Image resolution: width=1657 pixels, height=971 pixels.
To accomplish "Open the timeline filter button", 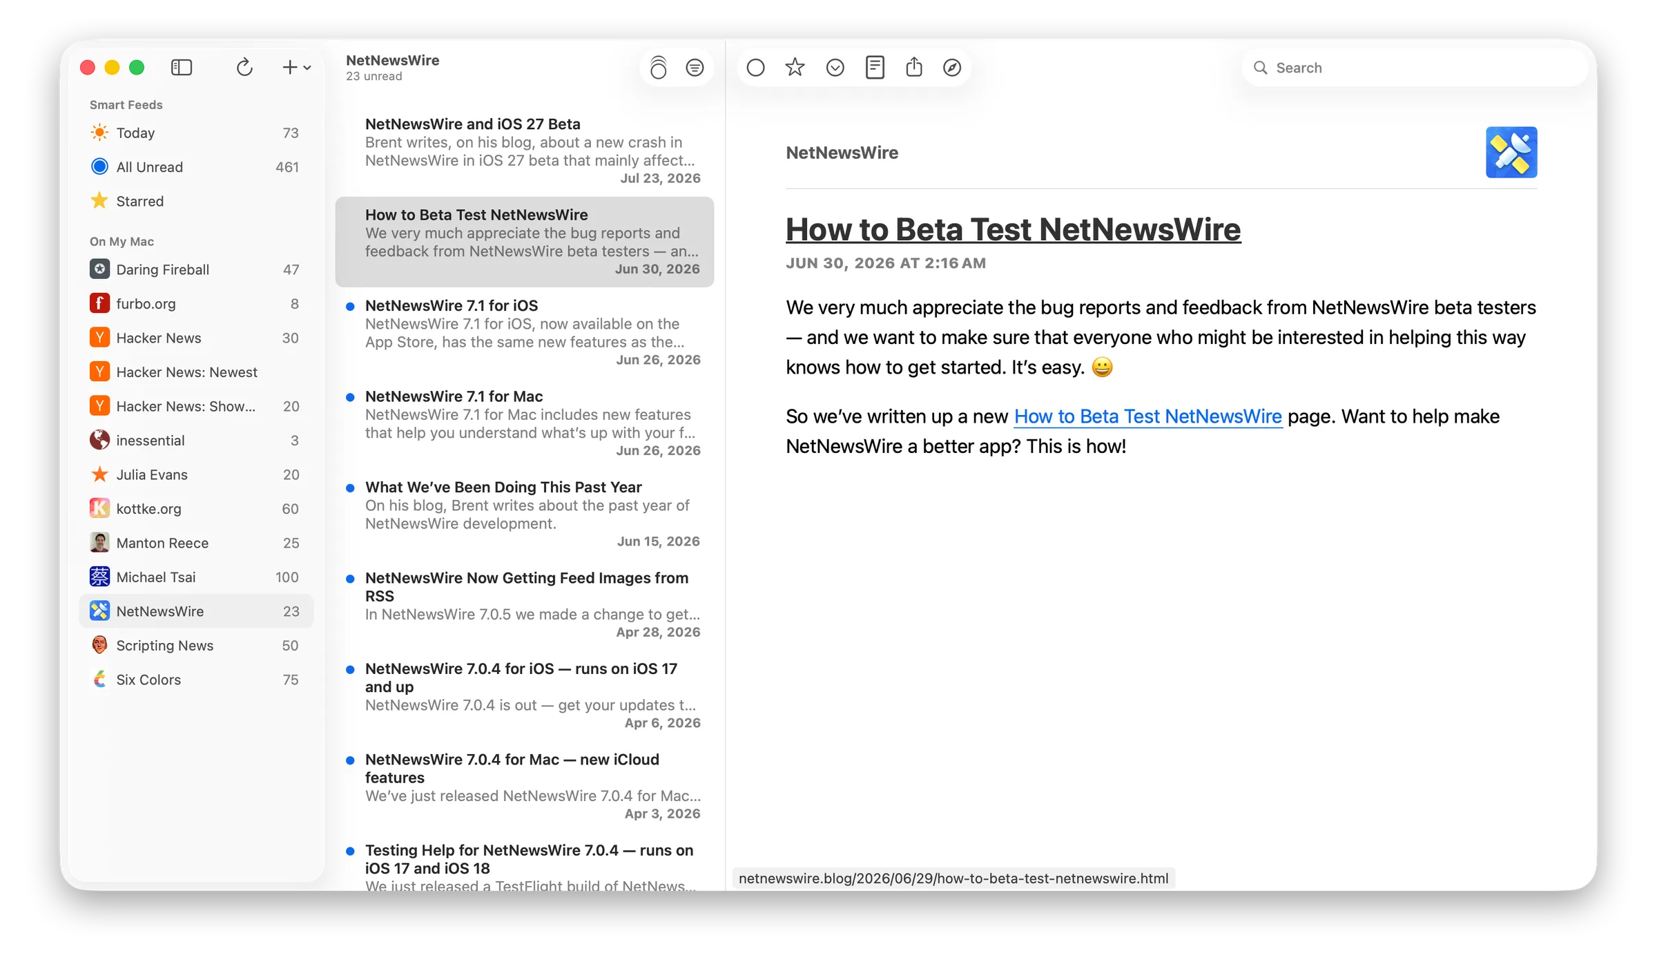I will (695, 68).
